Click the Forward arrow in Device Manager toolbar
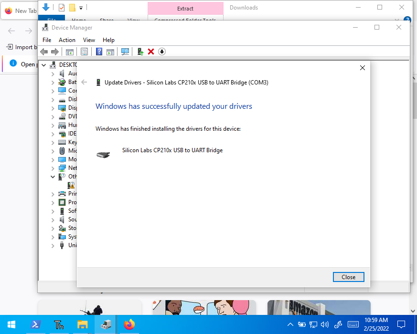This screenshot has width=417, height=334. pos(55,52)
